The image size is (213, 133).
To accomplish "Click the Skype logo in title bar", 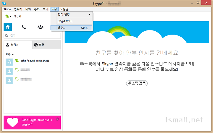I will 4,3.
